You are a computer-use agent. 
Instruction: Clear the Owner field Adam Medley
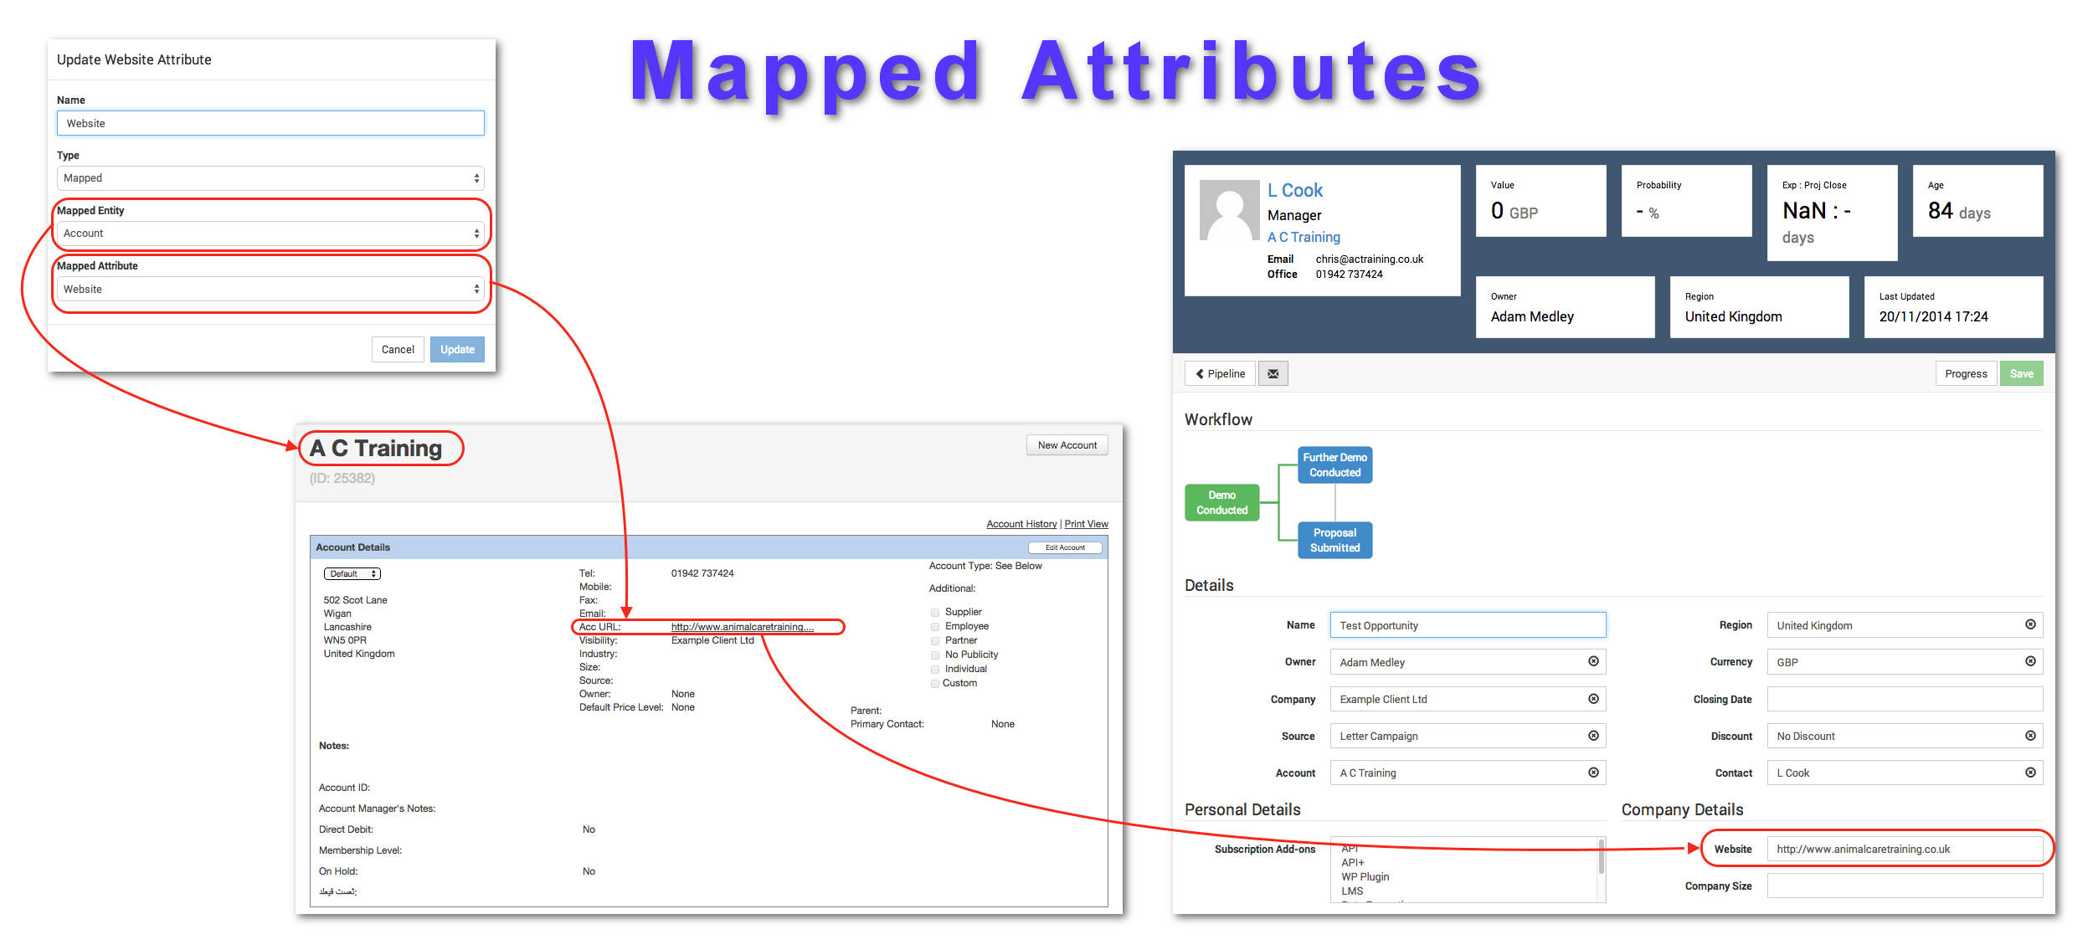[x=1593, y=661]
